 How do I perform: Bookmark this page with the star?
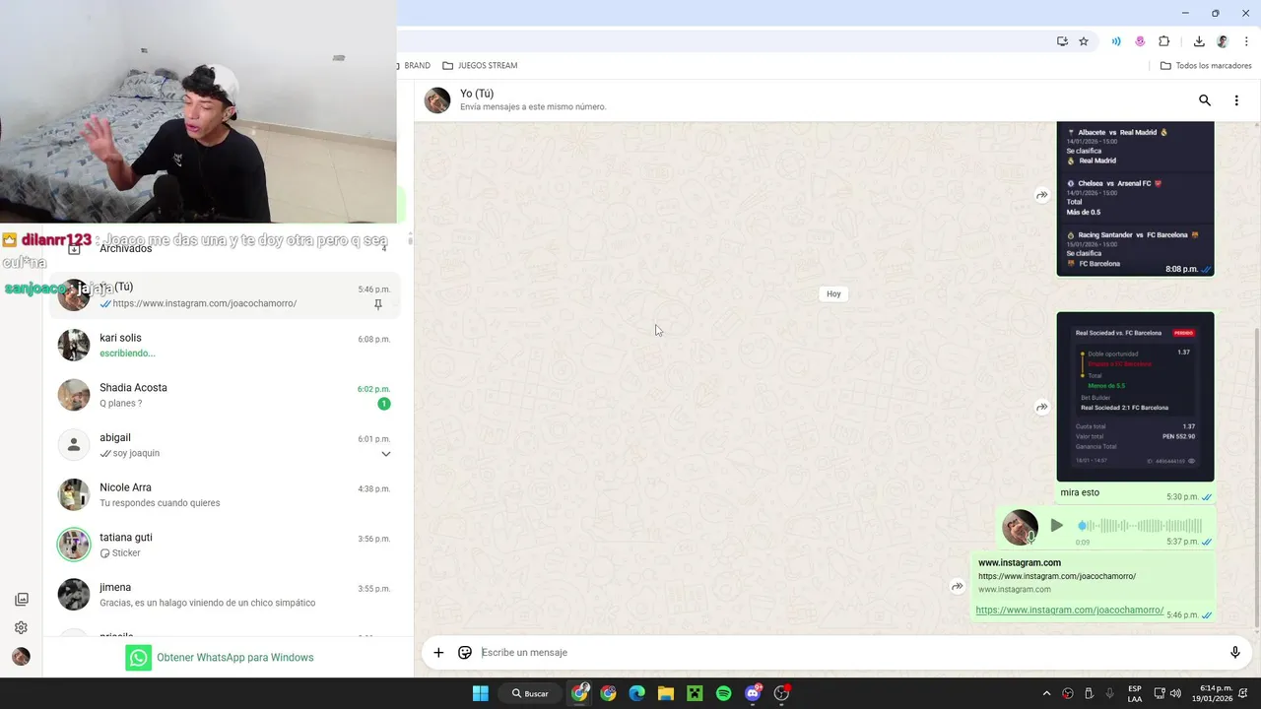(x=1084, y=41)
